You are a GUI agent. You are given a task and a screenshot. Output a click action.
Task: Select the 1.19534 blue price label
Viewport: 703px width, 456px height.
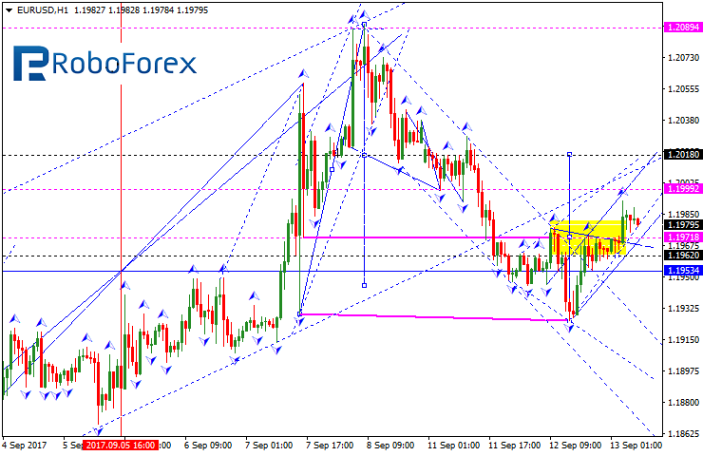[x=683, y=271]
